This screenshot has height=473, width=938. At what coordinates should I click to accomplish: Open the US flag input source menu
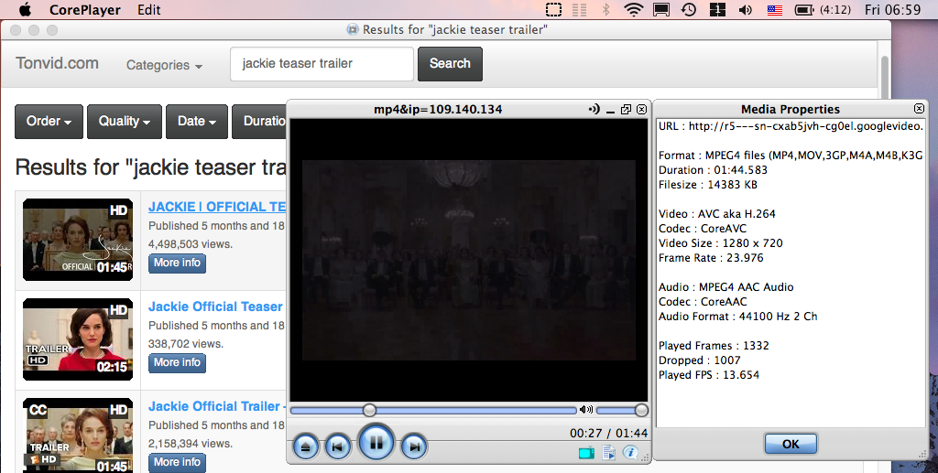pyautogui.click(x=775, y=9)
